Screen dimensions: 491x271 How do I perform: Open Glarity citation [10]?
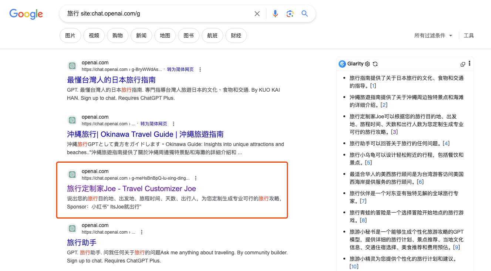[354, 267]
